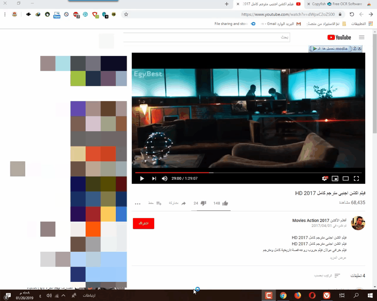
Task: Open the three-dot more actions menu
Action: click(138, 204)
